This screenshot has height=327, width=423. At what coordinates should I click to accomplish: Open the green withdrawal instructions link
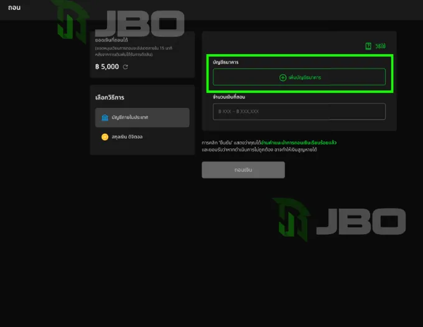pos(299,143)
